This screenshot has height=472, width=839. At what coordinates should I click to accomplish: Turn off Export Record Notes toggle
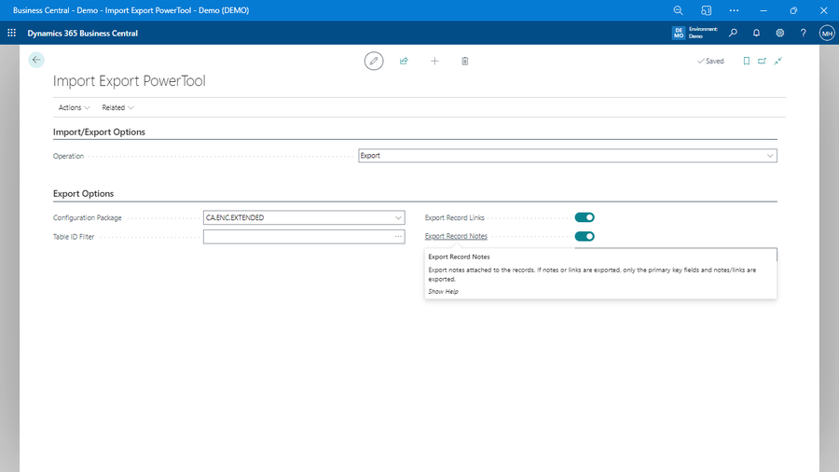(585, 236)
